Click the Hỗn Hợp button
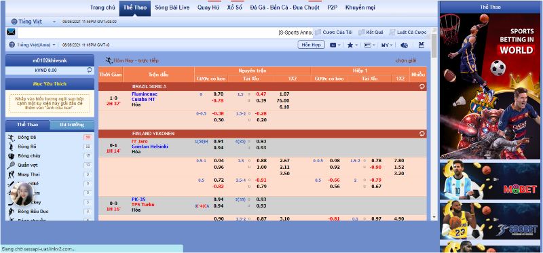This screenshot has width=543, height=253. point(311,45)
